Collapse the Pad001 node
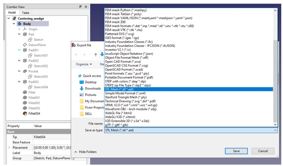283x166 pixels. (x=19, y=50)
